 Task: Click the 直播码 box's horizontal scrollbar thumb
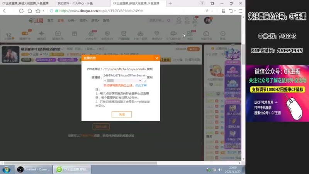[110, 80]
